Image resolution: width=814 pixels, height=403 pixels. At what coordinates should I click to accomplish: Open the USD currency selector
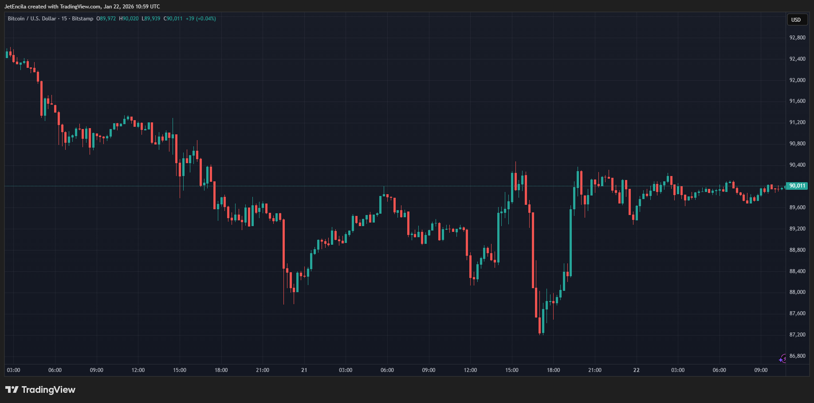click(796, 20)
